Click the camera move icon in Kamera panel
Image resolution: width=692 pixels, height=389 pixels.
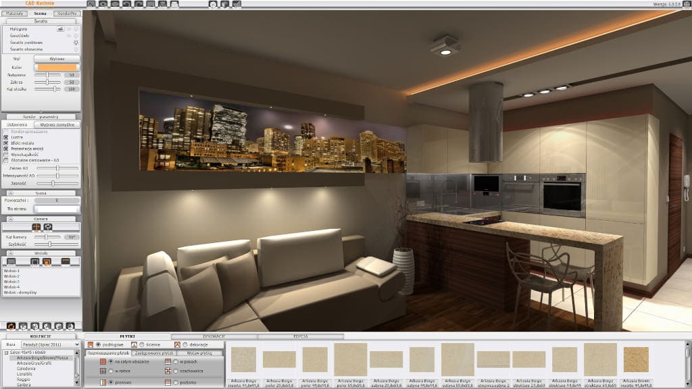point(36,228)
